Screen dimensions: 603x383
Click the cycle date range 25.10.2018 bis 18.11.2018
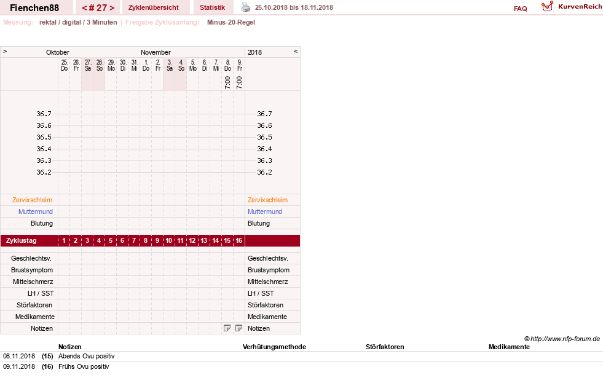(294, 7)
